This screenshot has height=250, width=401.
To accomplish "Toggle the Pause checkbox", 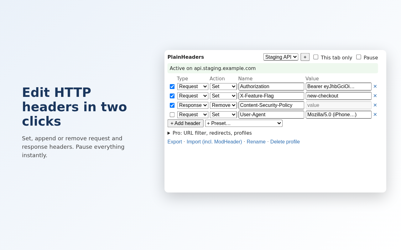I will coord(359,57).
